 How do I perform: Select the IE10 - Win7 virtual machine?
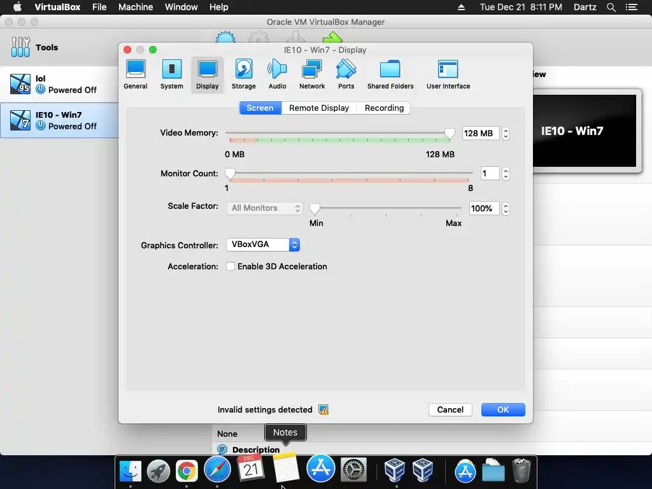pyautogui.click(x=59, y=120)
